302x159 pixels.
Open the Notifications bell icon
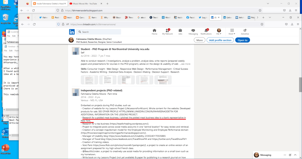click(206, 32)
